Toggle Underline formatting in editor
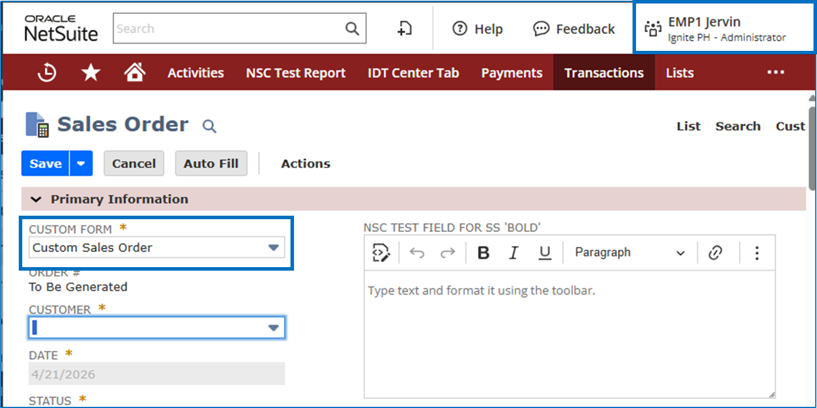 [x=545, y=253]
